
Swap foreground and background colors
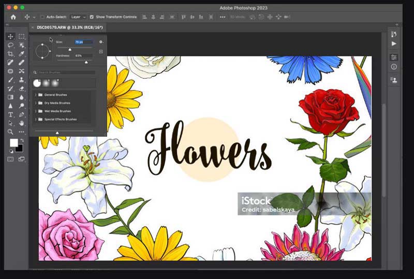[22, 140]
